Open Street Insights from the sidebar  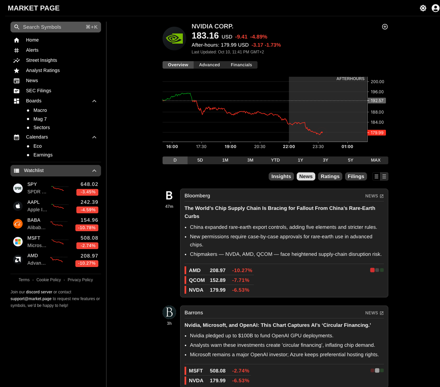click(x=41, y=60)
